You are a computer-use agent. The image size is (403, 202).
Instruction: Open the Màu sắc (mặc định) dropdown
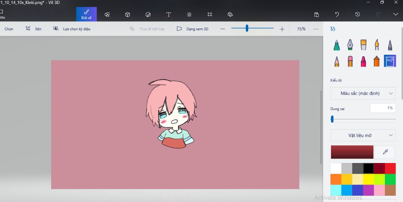(x=363, y=93)
